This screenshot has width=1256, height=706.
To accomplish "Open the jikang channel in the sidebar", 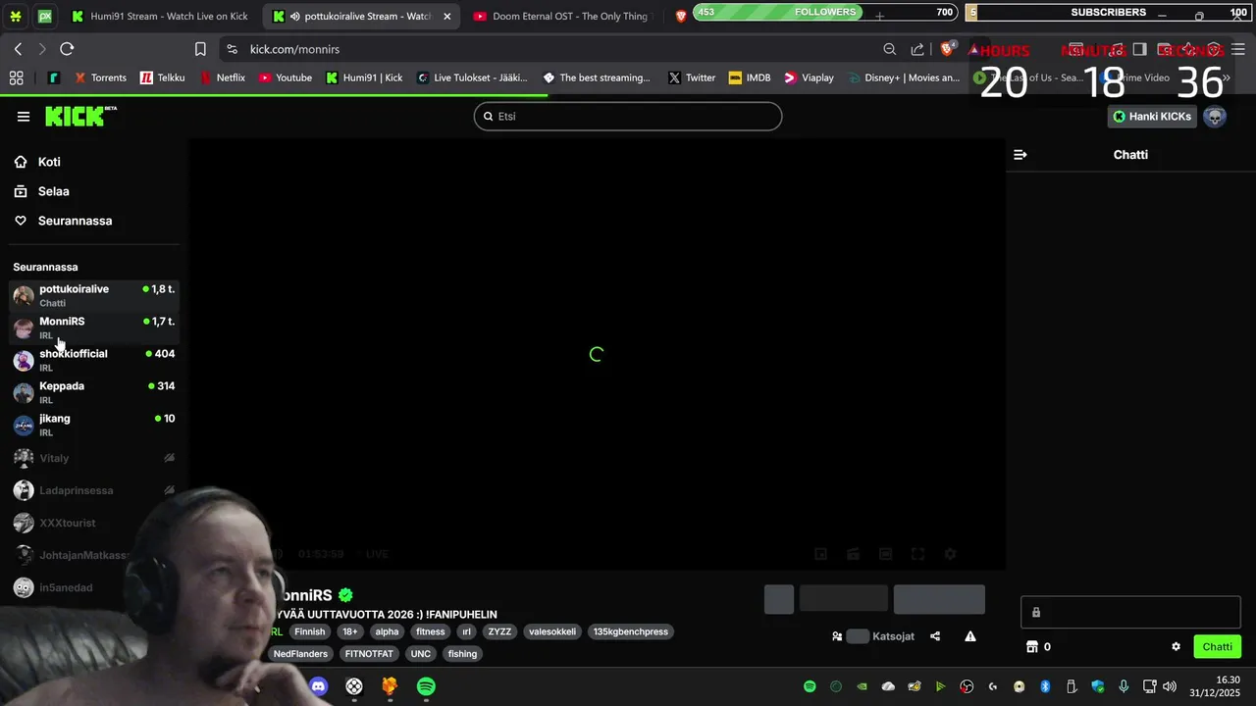I will click(93, 425).
